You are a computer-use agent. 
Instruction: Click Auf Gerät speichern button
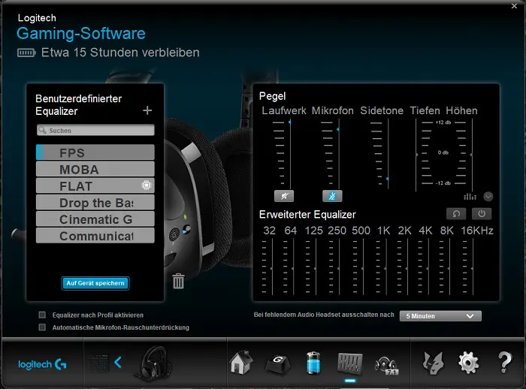95,283
